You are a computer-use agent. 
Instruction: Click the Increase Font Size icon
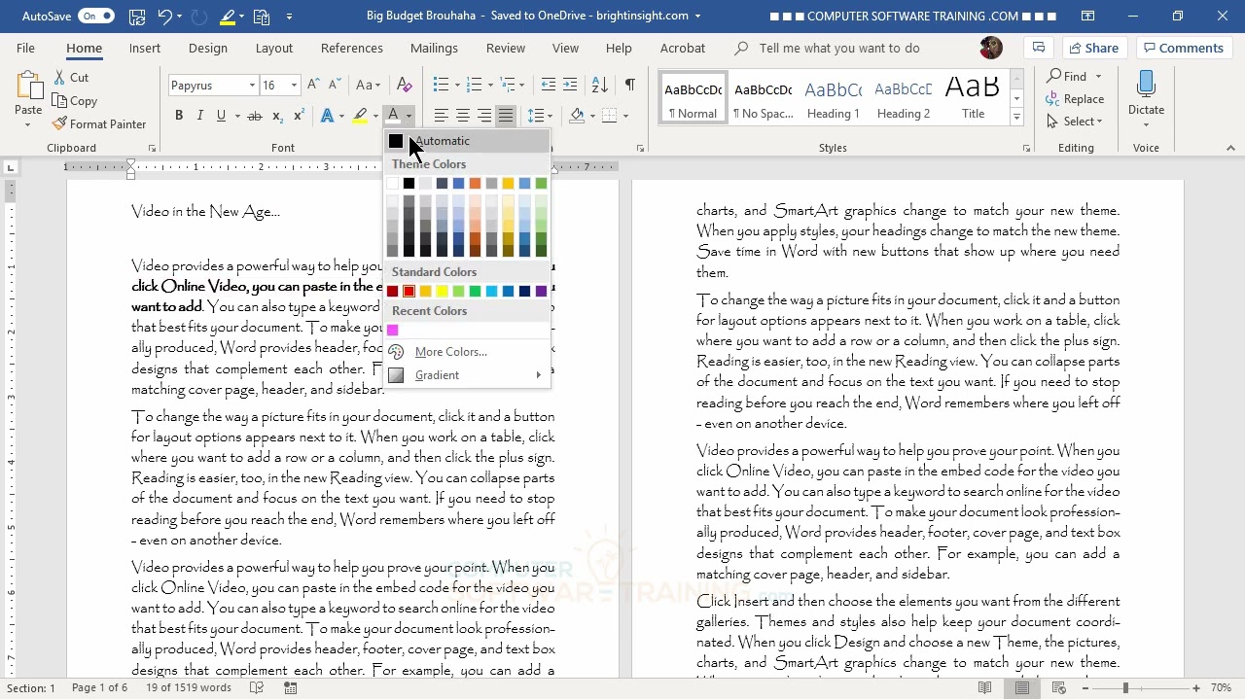[x=313, y=86]
